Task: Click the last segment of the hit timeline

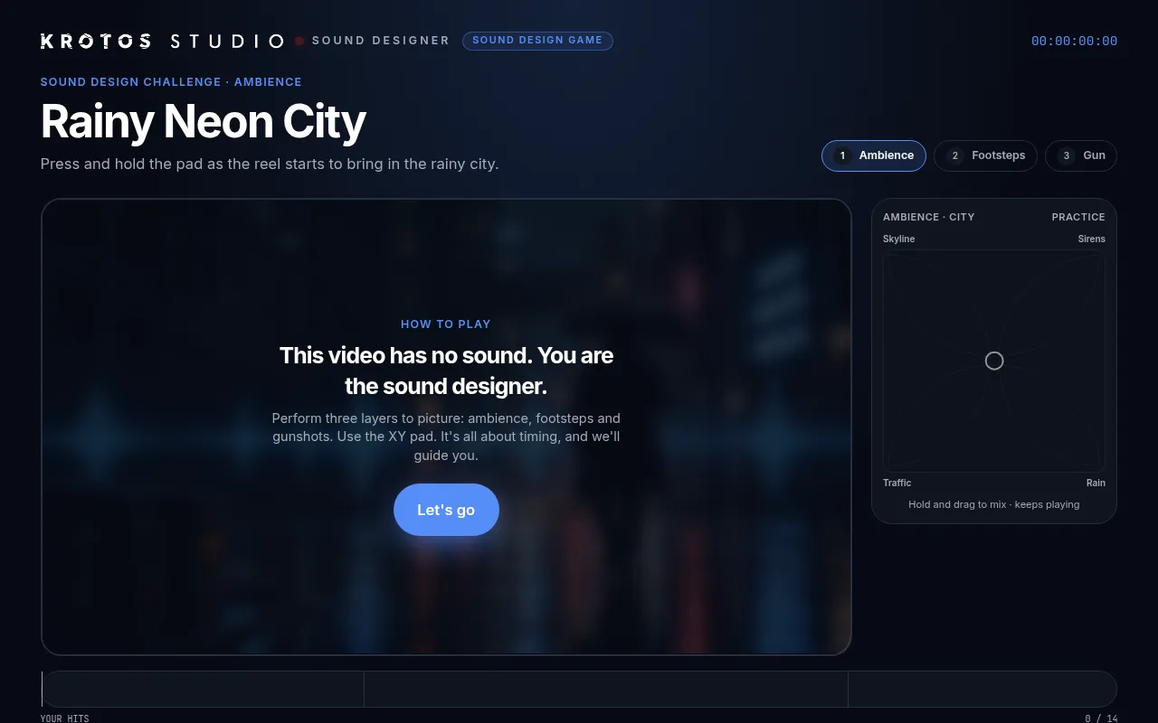Action: pyautogui.click(x=982, y=690)
